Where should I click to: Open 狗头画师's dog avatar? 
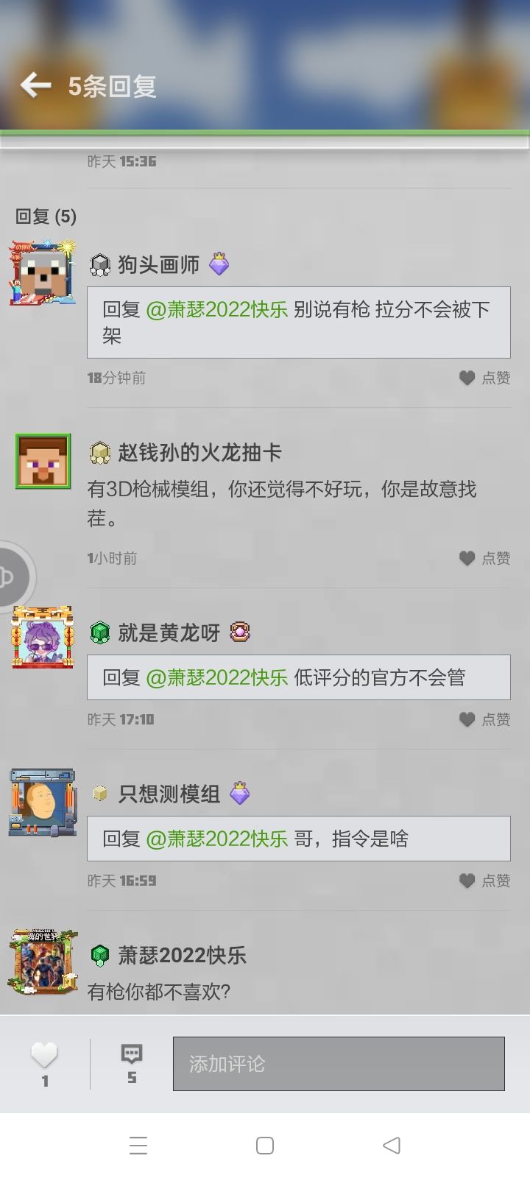pos(43,272)
